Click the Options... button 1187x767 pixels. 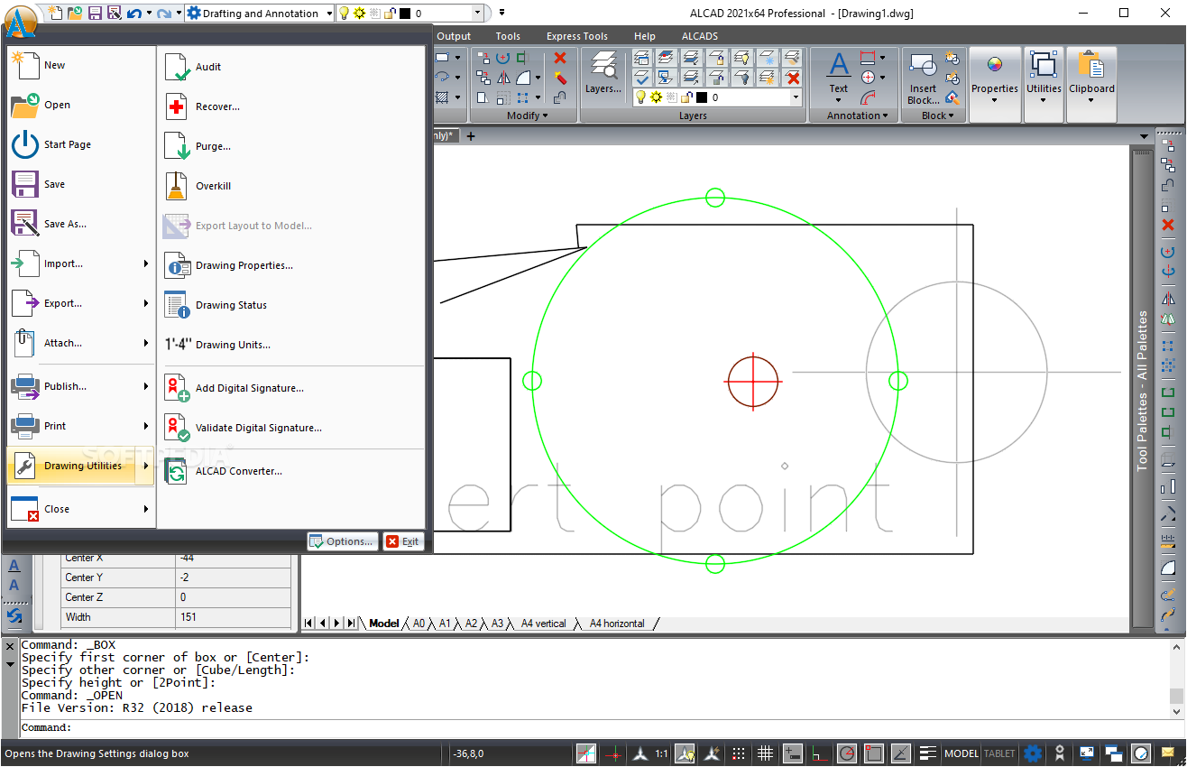pos(343,541)
